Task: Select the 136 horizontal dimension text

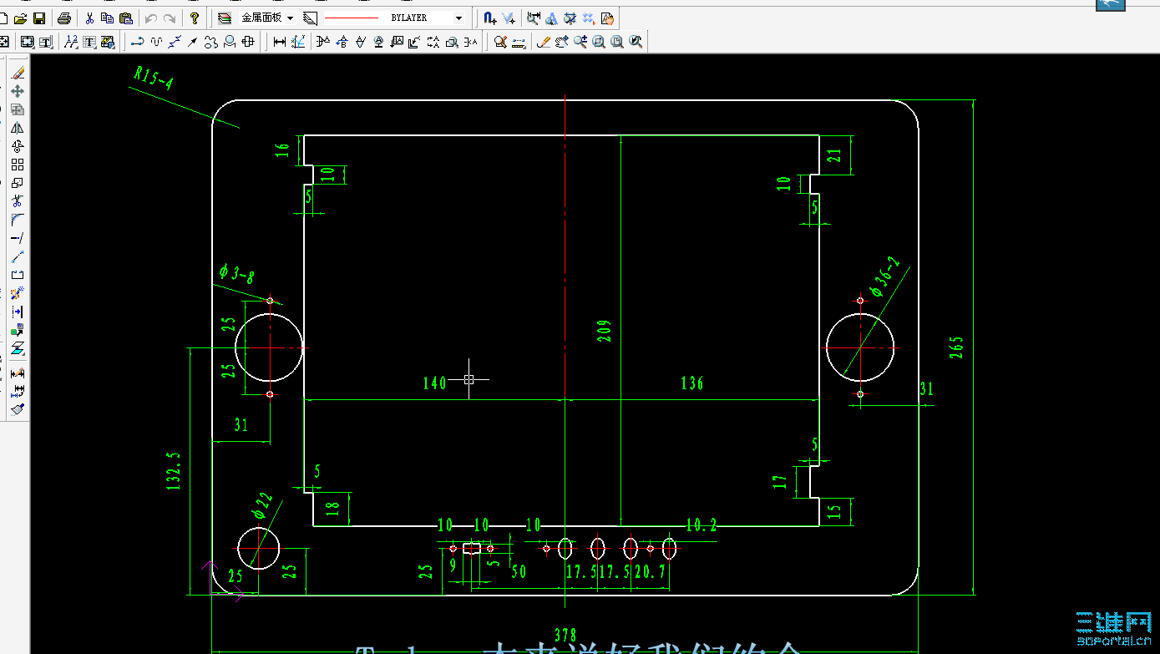Action: (692, 383)
